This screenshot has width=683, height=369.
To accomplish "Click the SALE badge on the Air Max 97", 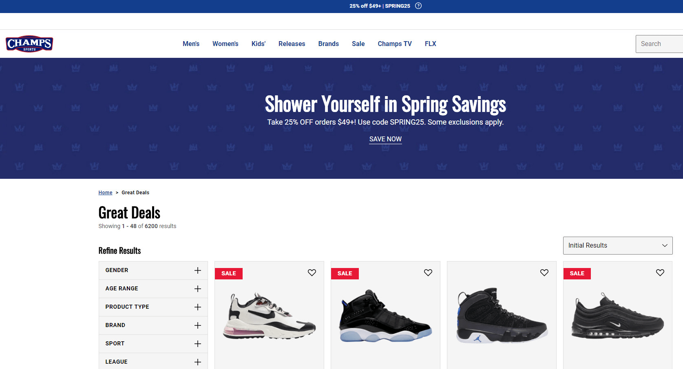I will pos(577,273).
